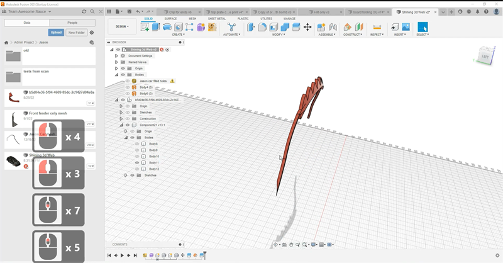503x263 pixels.
Task: Select the Measure tool under Inspect
Action: (x=377, y=27)
